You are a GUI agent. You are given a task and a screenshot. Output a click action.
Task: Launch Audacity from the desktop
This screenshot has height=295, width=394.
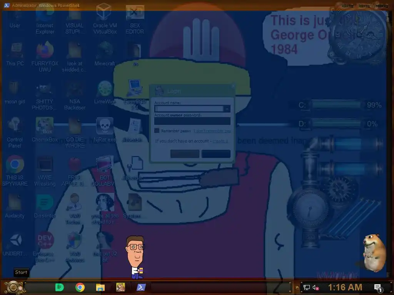[x=15, y=206]
